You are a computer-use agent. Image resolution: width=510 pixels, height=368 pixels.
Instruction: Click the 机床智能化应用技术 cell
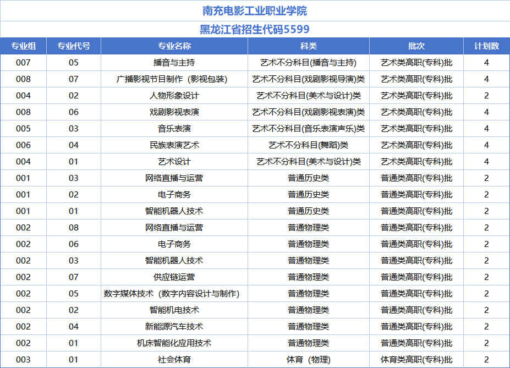pos(174,343)
